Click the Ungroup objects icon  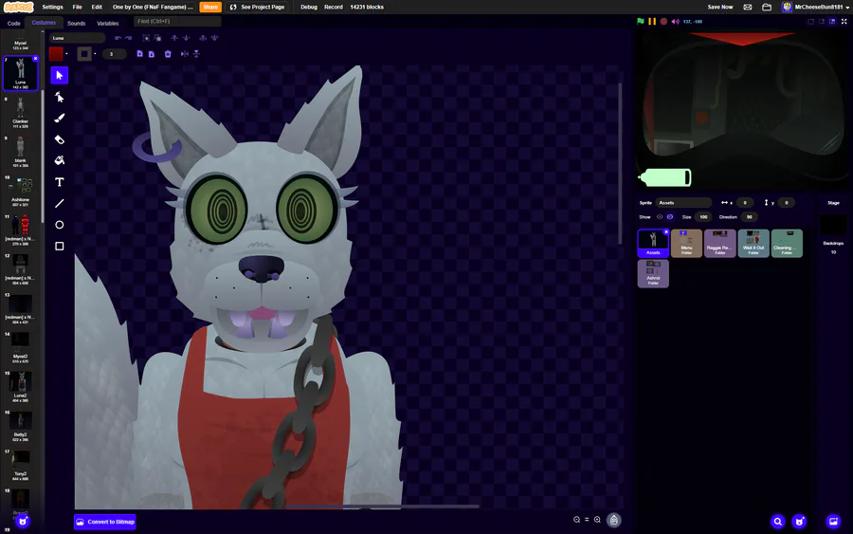tap(157, 38)
